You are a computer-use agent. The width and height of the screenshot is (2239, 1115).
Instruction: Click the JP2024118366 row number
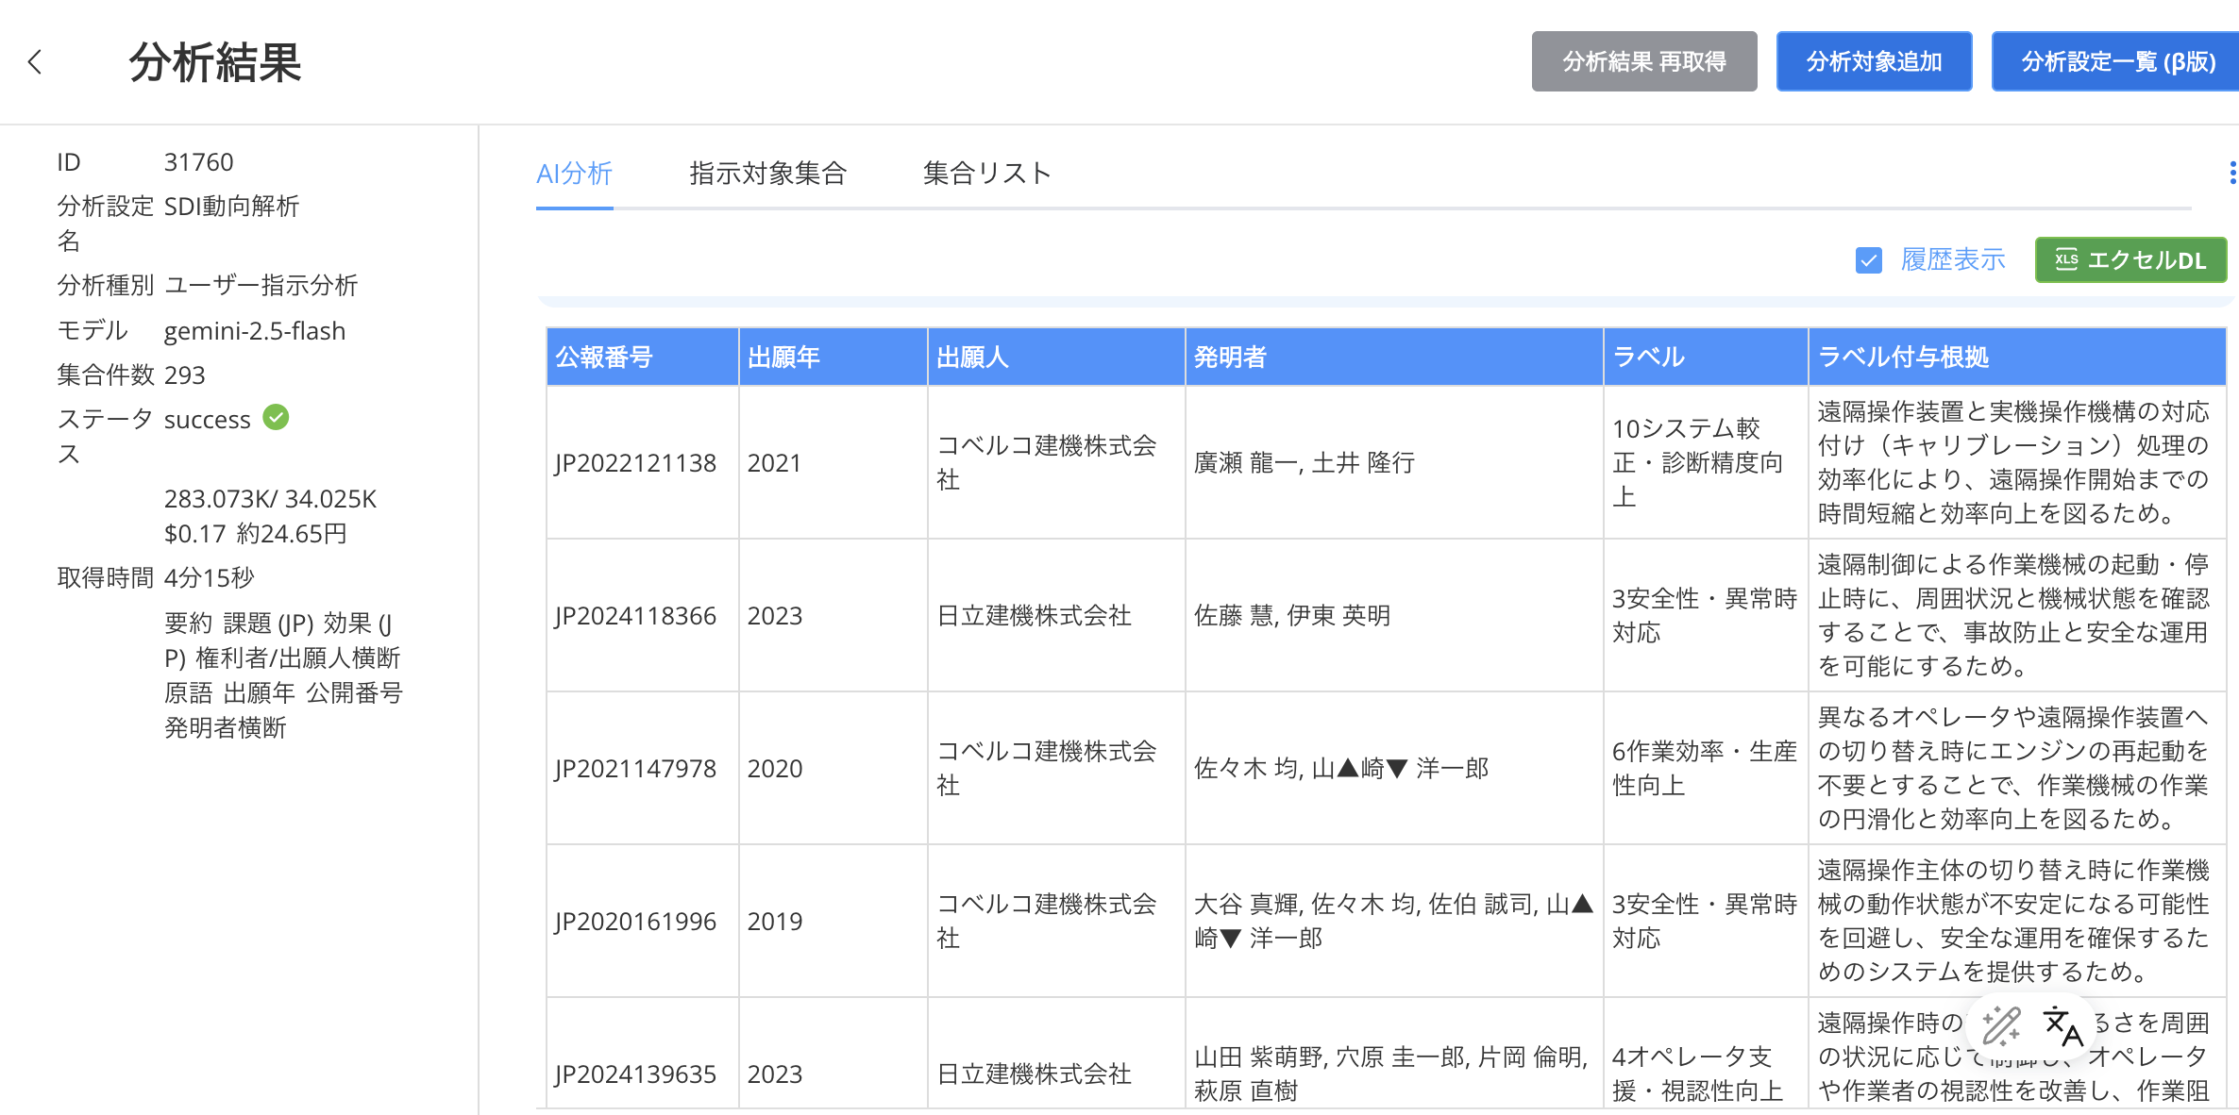(x=635, y=616)
